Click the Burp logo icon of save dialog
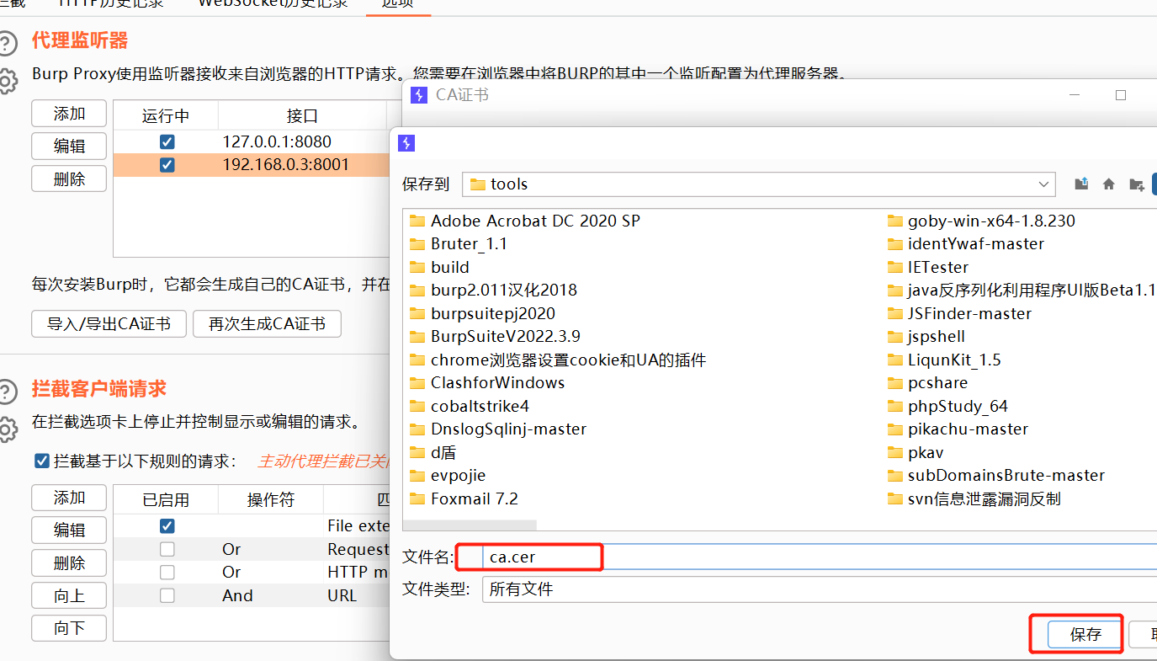The image size is (1157, 661). point(406,143)
